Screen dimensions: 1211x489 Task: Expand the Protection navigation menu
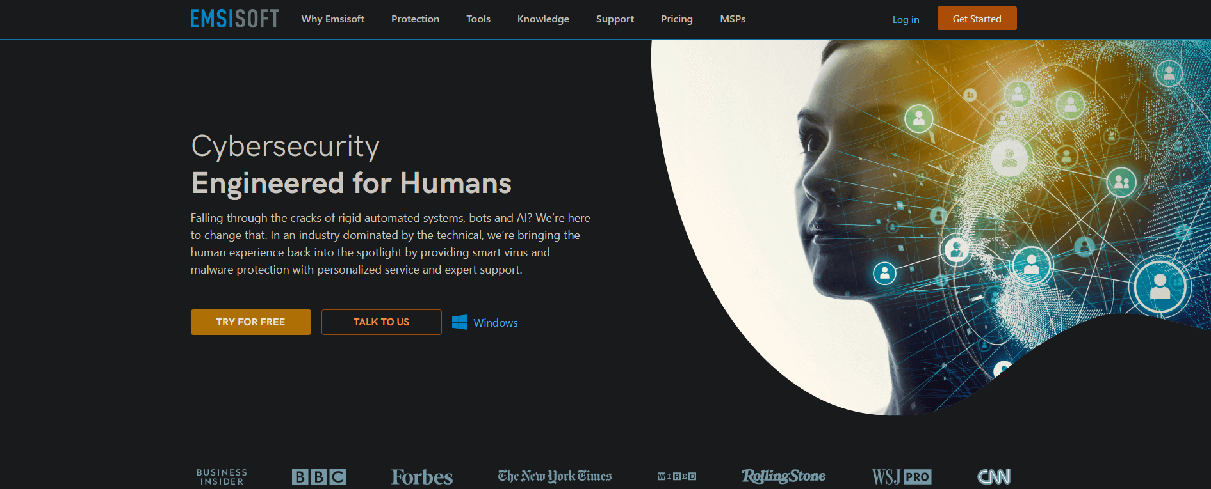coord(416,19)
